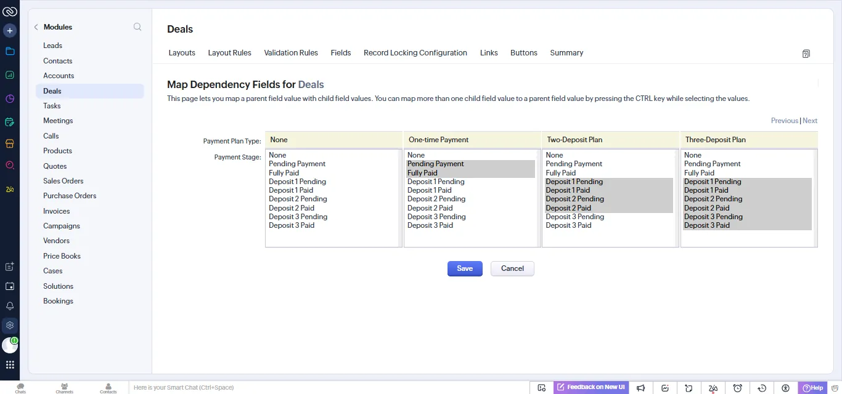Open Contacts in bottom bar
Image resolution: width=842 pixels, height=394 pixels.
(108, 388)
